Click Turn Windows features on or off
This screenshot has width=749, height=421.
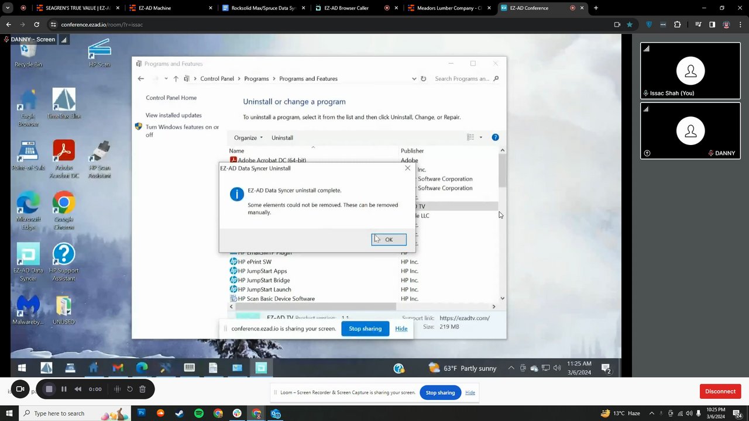(x=182, y=130)
